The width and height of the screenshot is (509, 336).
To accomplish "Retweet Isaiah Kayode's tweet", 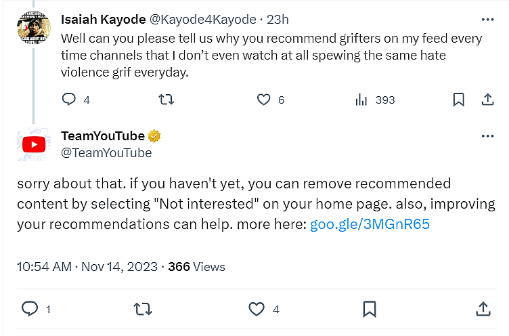I will pyautogui.click(x=166, y=100).
